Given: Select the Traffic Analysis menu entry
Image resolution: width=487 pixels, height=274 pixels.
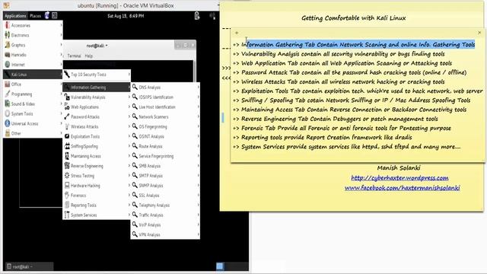Looking at the screenshot, I should pos(165,215).
